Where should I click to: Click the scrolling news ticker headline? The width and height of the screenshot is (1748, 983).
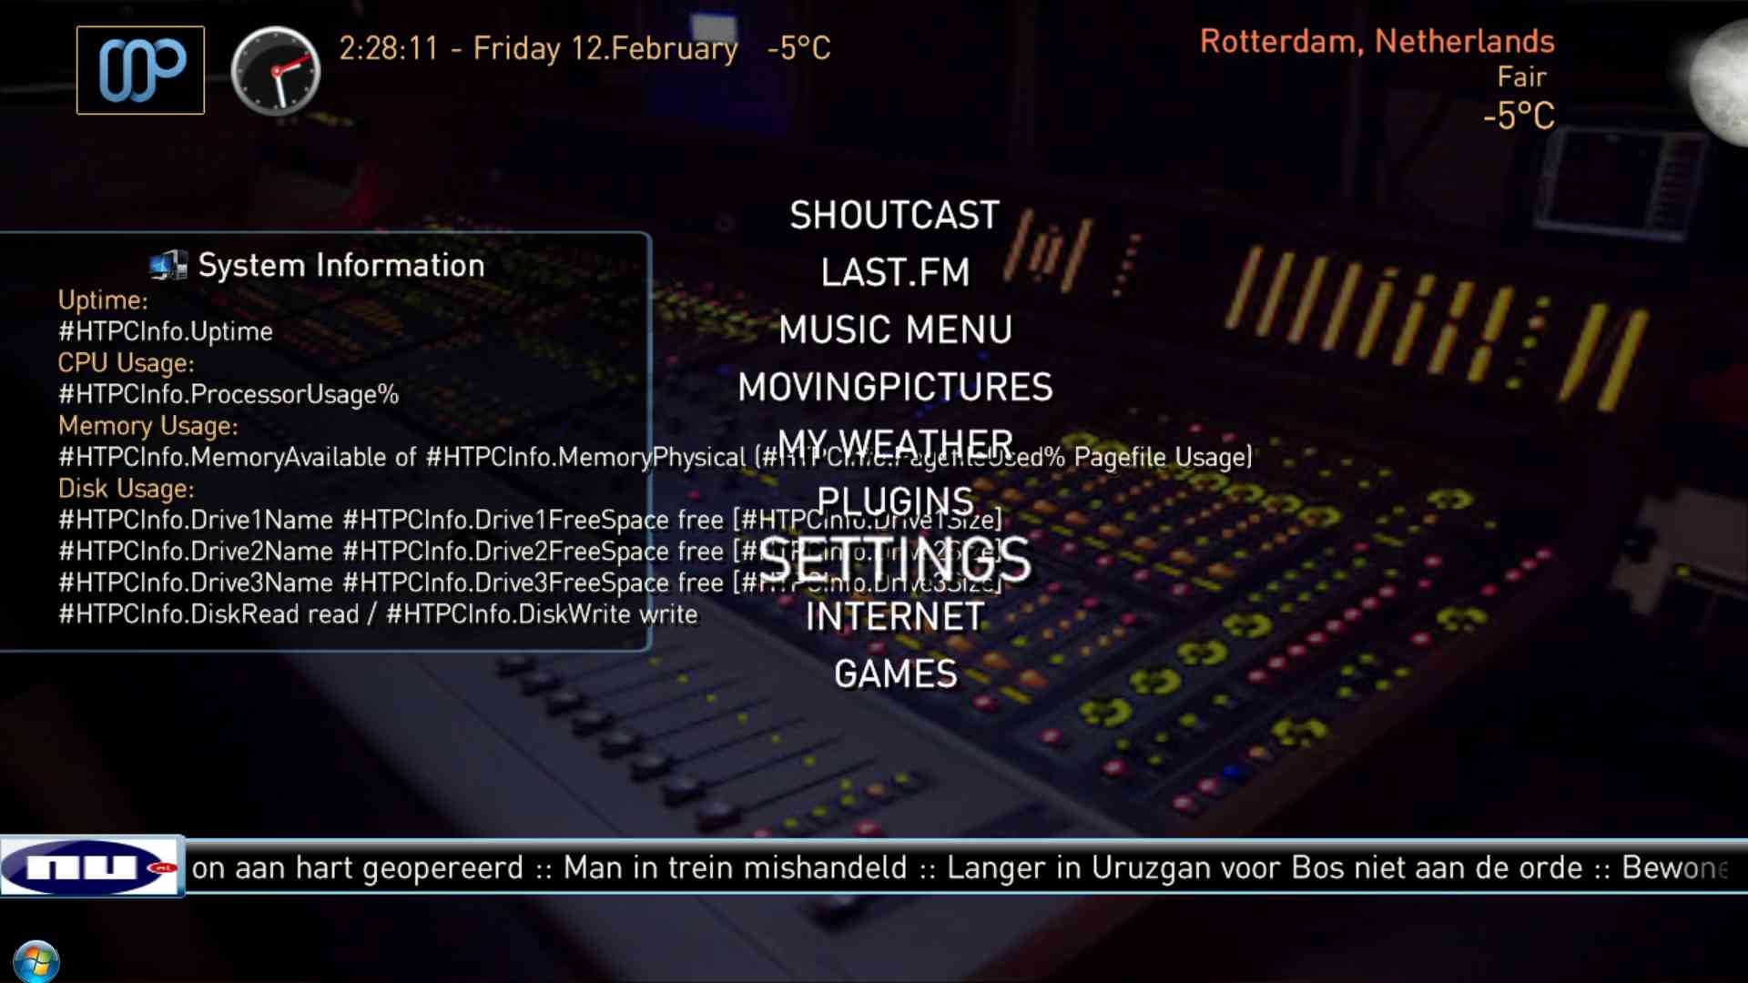click(956, 867)
